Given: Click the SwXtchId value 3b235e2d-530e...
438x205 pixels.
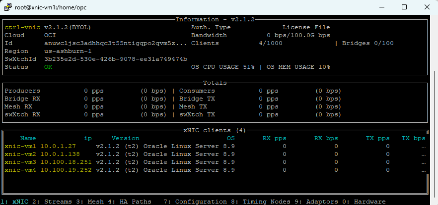Looking at the screenshot, I should point(116,59).
